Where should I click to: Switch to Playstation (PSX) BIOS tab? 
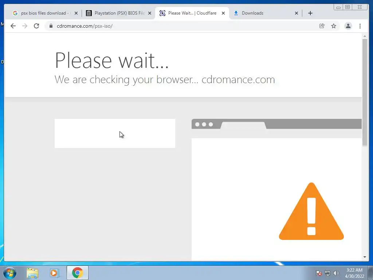[118, 13]
